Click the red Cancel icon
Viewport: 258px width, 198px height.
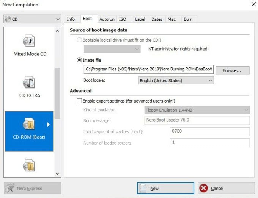click(x=204, y=188)
